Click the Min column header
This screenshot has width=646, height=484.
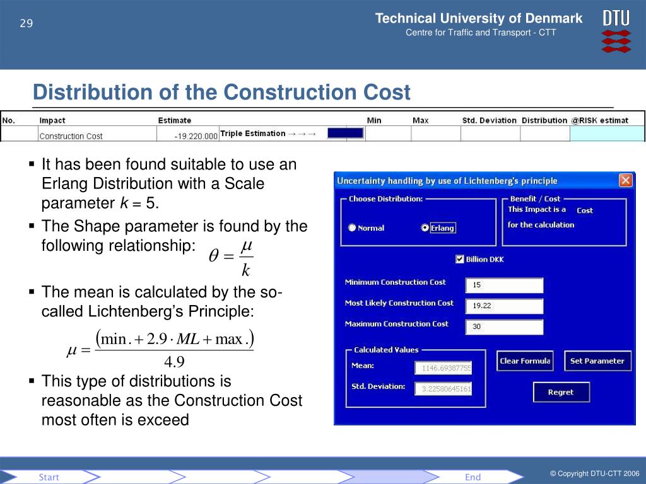(x=374, y=120)
